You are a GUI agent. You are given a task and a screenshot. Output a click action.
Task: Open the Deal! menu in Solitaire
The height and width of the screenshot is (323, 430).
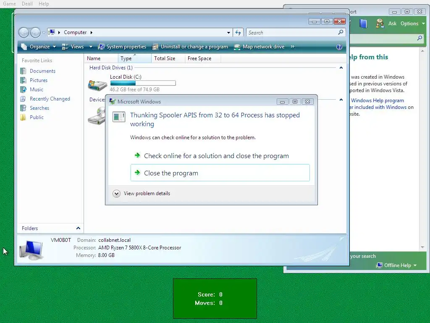(x=27, y=4)
